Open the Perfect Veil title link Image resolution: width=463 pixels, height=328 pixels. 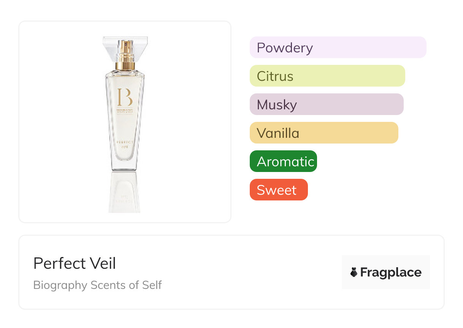75,263
